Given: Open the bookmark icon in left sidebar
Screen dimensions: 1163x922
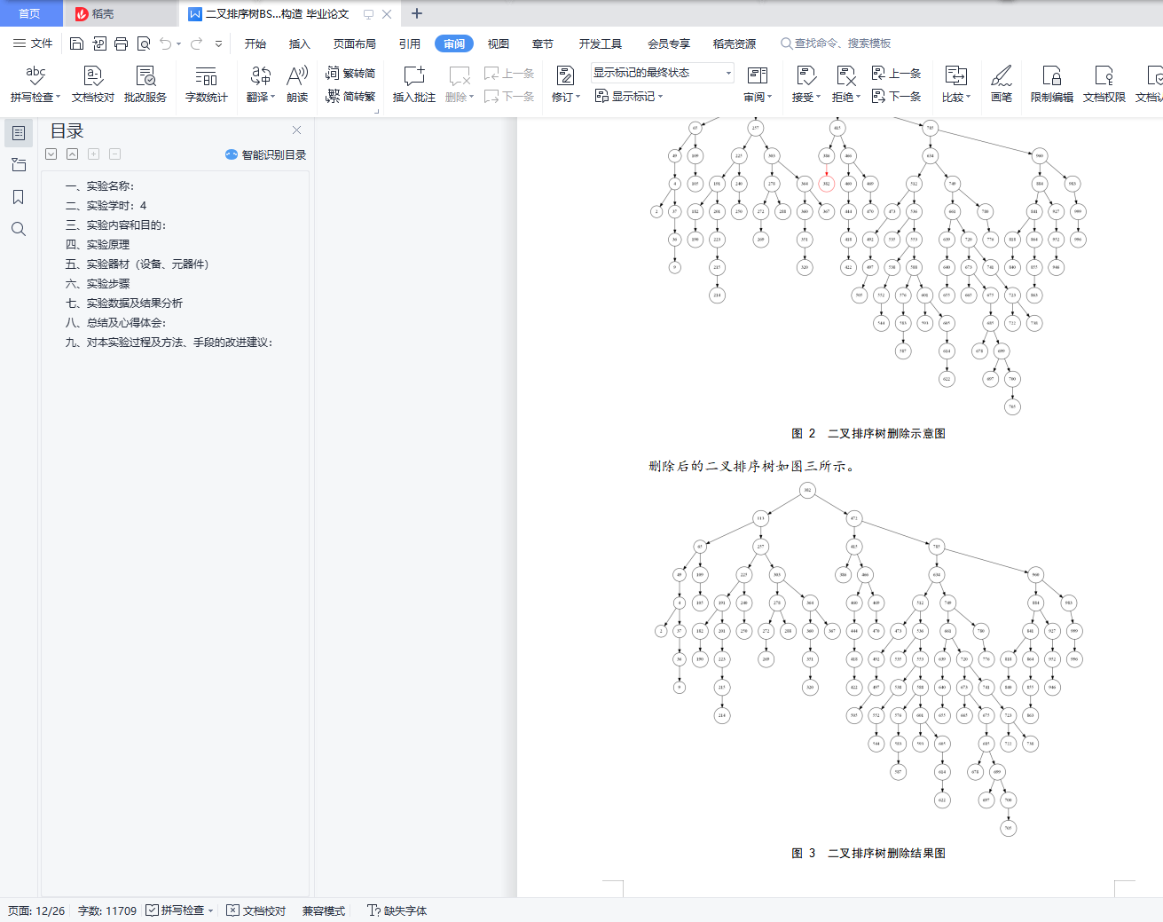Looking at the screenshot, I should pos(19,197).
